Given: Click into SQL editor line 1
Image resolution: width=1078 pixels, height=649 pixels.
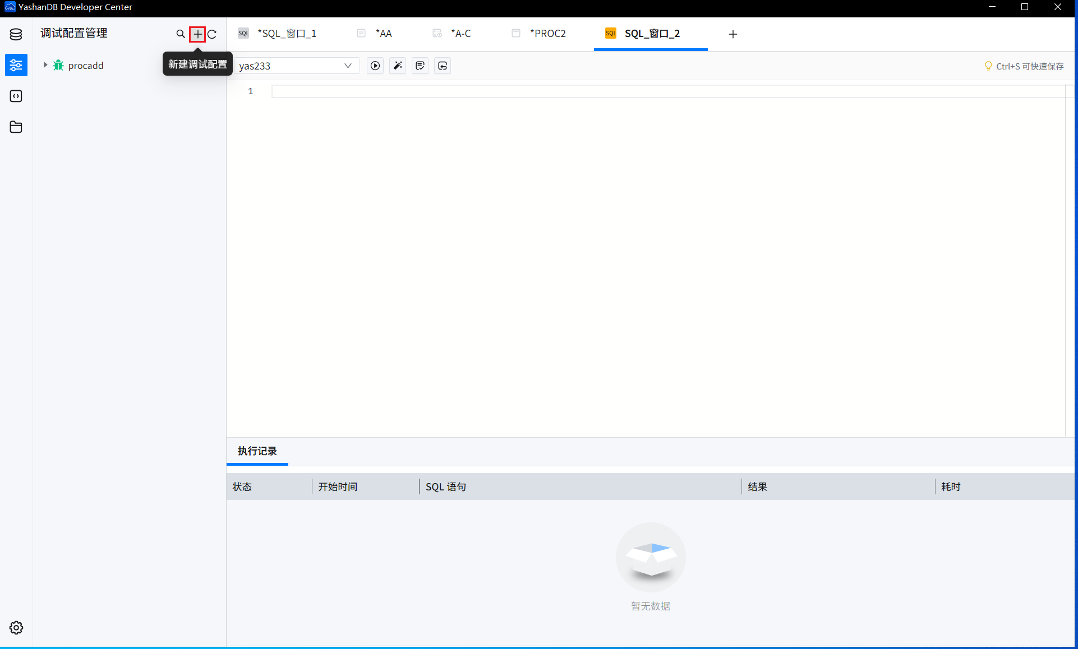Looking at the screenshot, I should [x=668, y=91].
